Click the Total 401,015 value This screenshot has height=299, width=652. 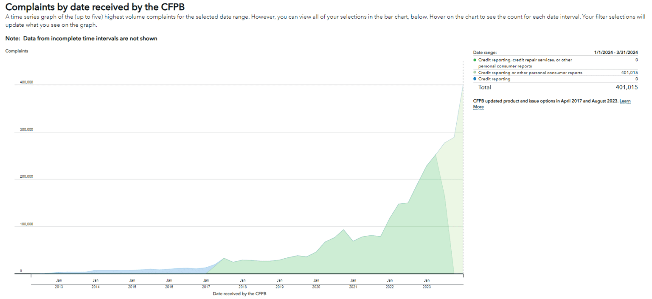pyautogui.click(x=627, y=87)
